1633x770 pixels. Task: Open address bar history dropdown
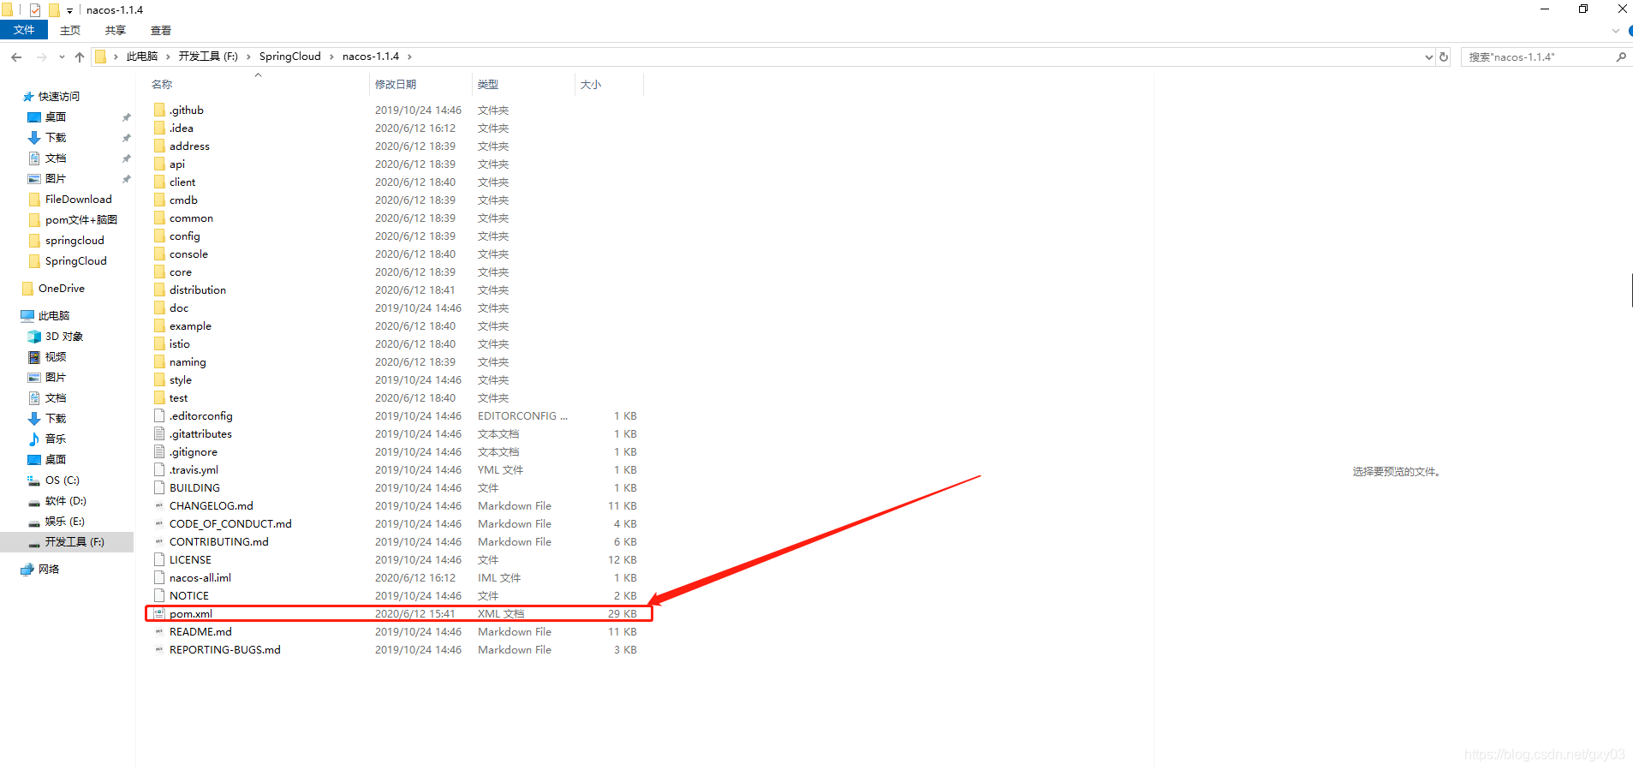coord(1428,57)
